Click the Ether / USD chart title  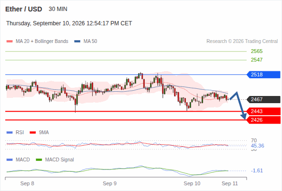(x=23, y=9)
